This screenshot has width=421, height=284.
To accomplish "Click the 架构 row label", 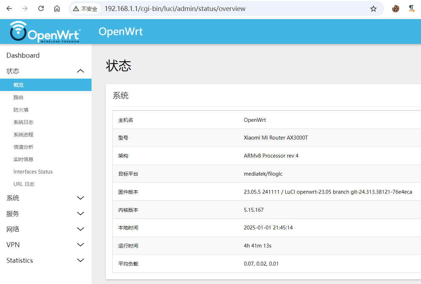I will pos(123,156).
